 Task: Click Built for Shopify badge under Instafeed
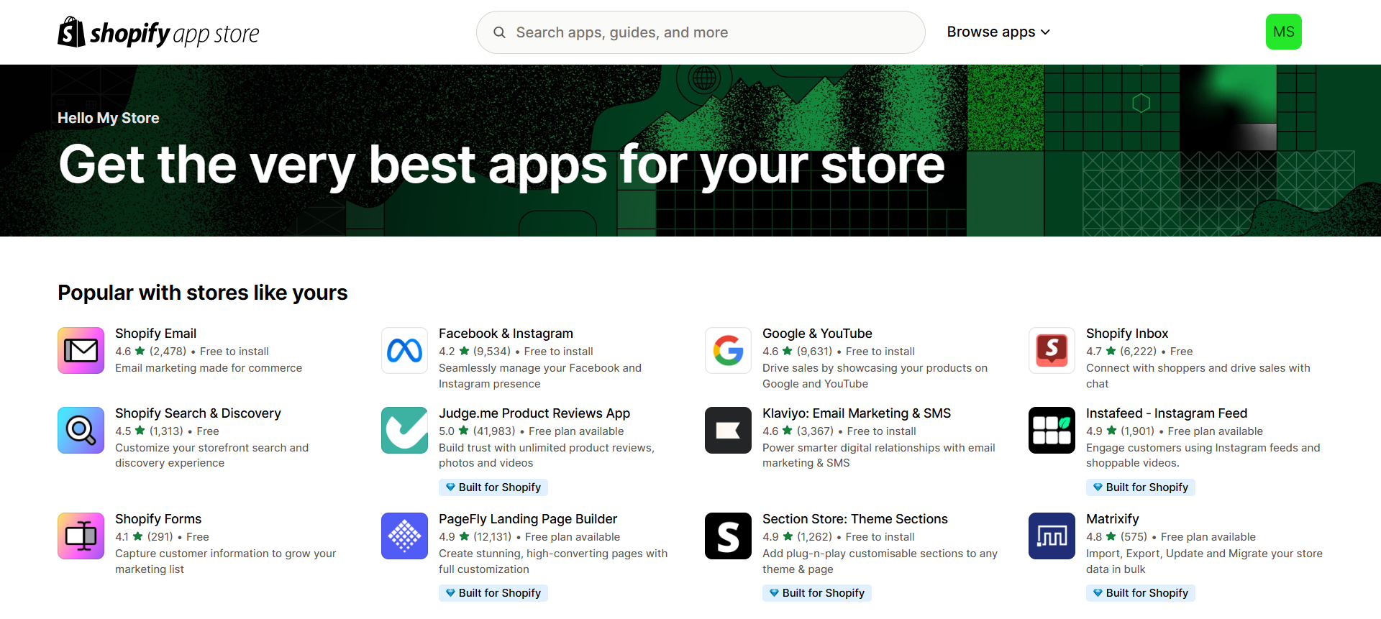(x=1141, y=487)
